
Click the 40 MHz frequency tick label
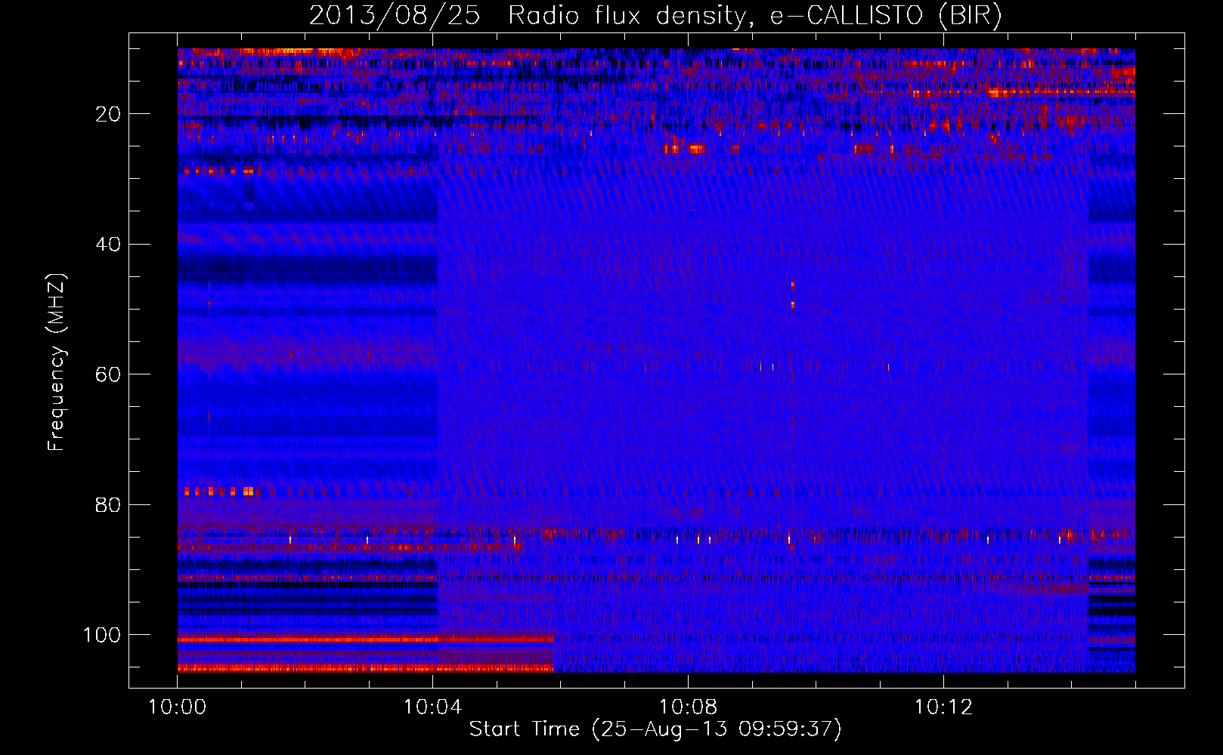coord(108,245)
